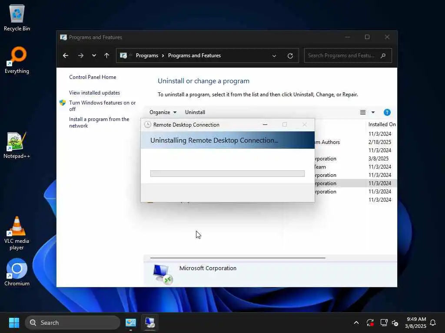Click Uninstall in the toolbar
Image resolution: width=445 pixels, height=333 pixels.
pyautogui.click(x=195, y=112)
